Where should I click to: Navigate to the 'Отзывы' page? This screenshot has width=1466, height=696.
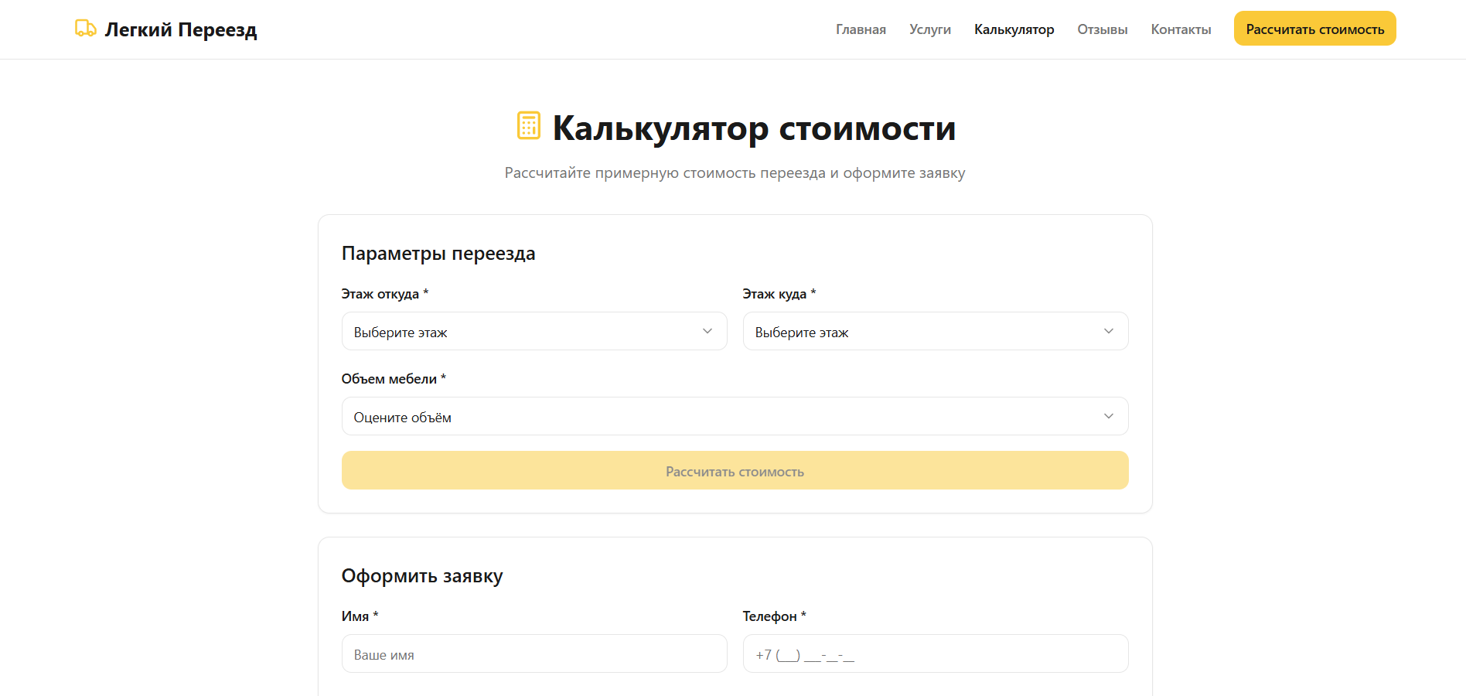pos(1102,29)
